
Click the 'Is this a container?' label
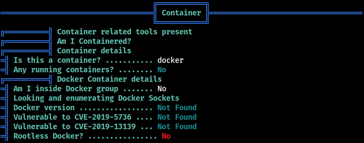[x=57, y=60]
